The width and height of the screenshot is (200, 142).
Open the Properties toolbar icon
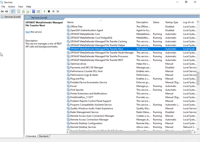click(x=19, y=12)
